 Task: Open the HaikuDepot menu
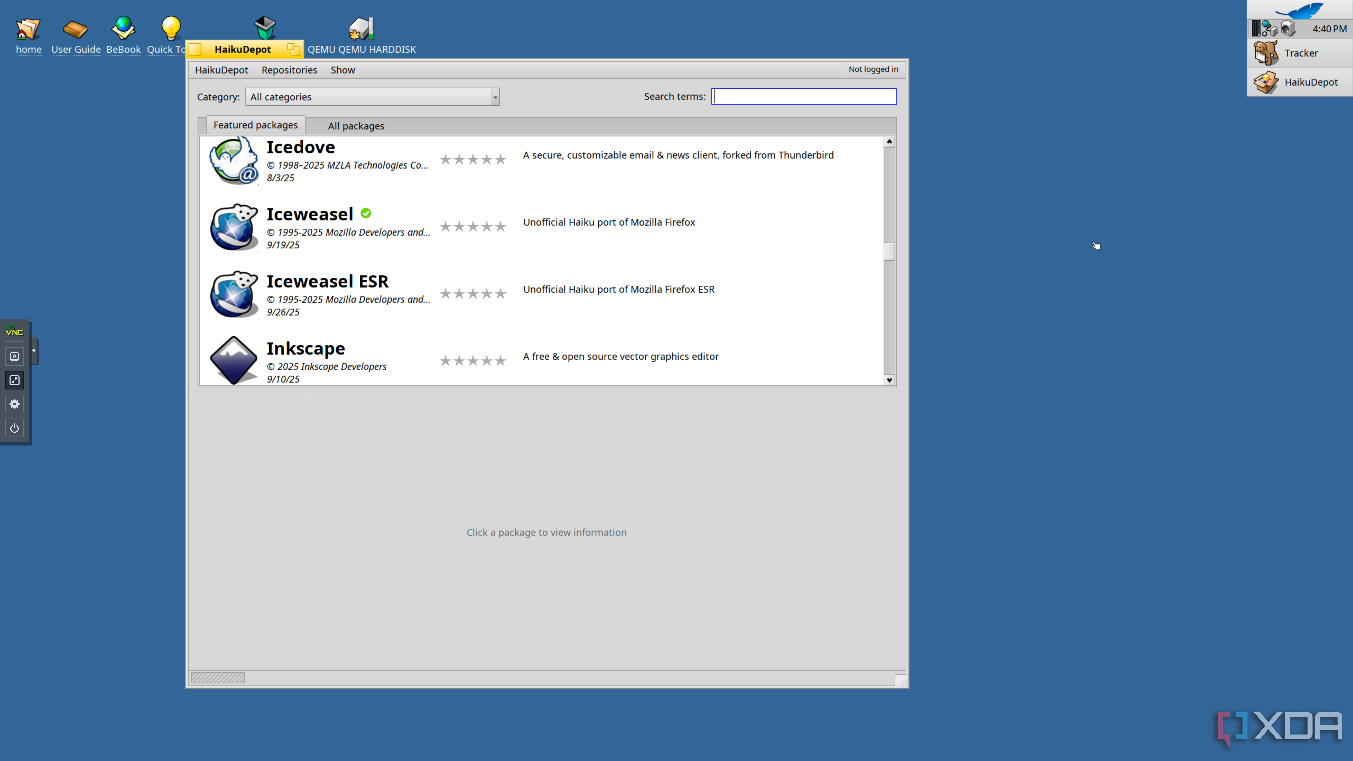tap(221, 70)
